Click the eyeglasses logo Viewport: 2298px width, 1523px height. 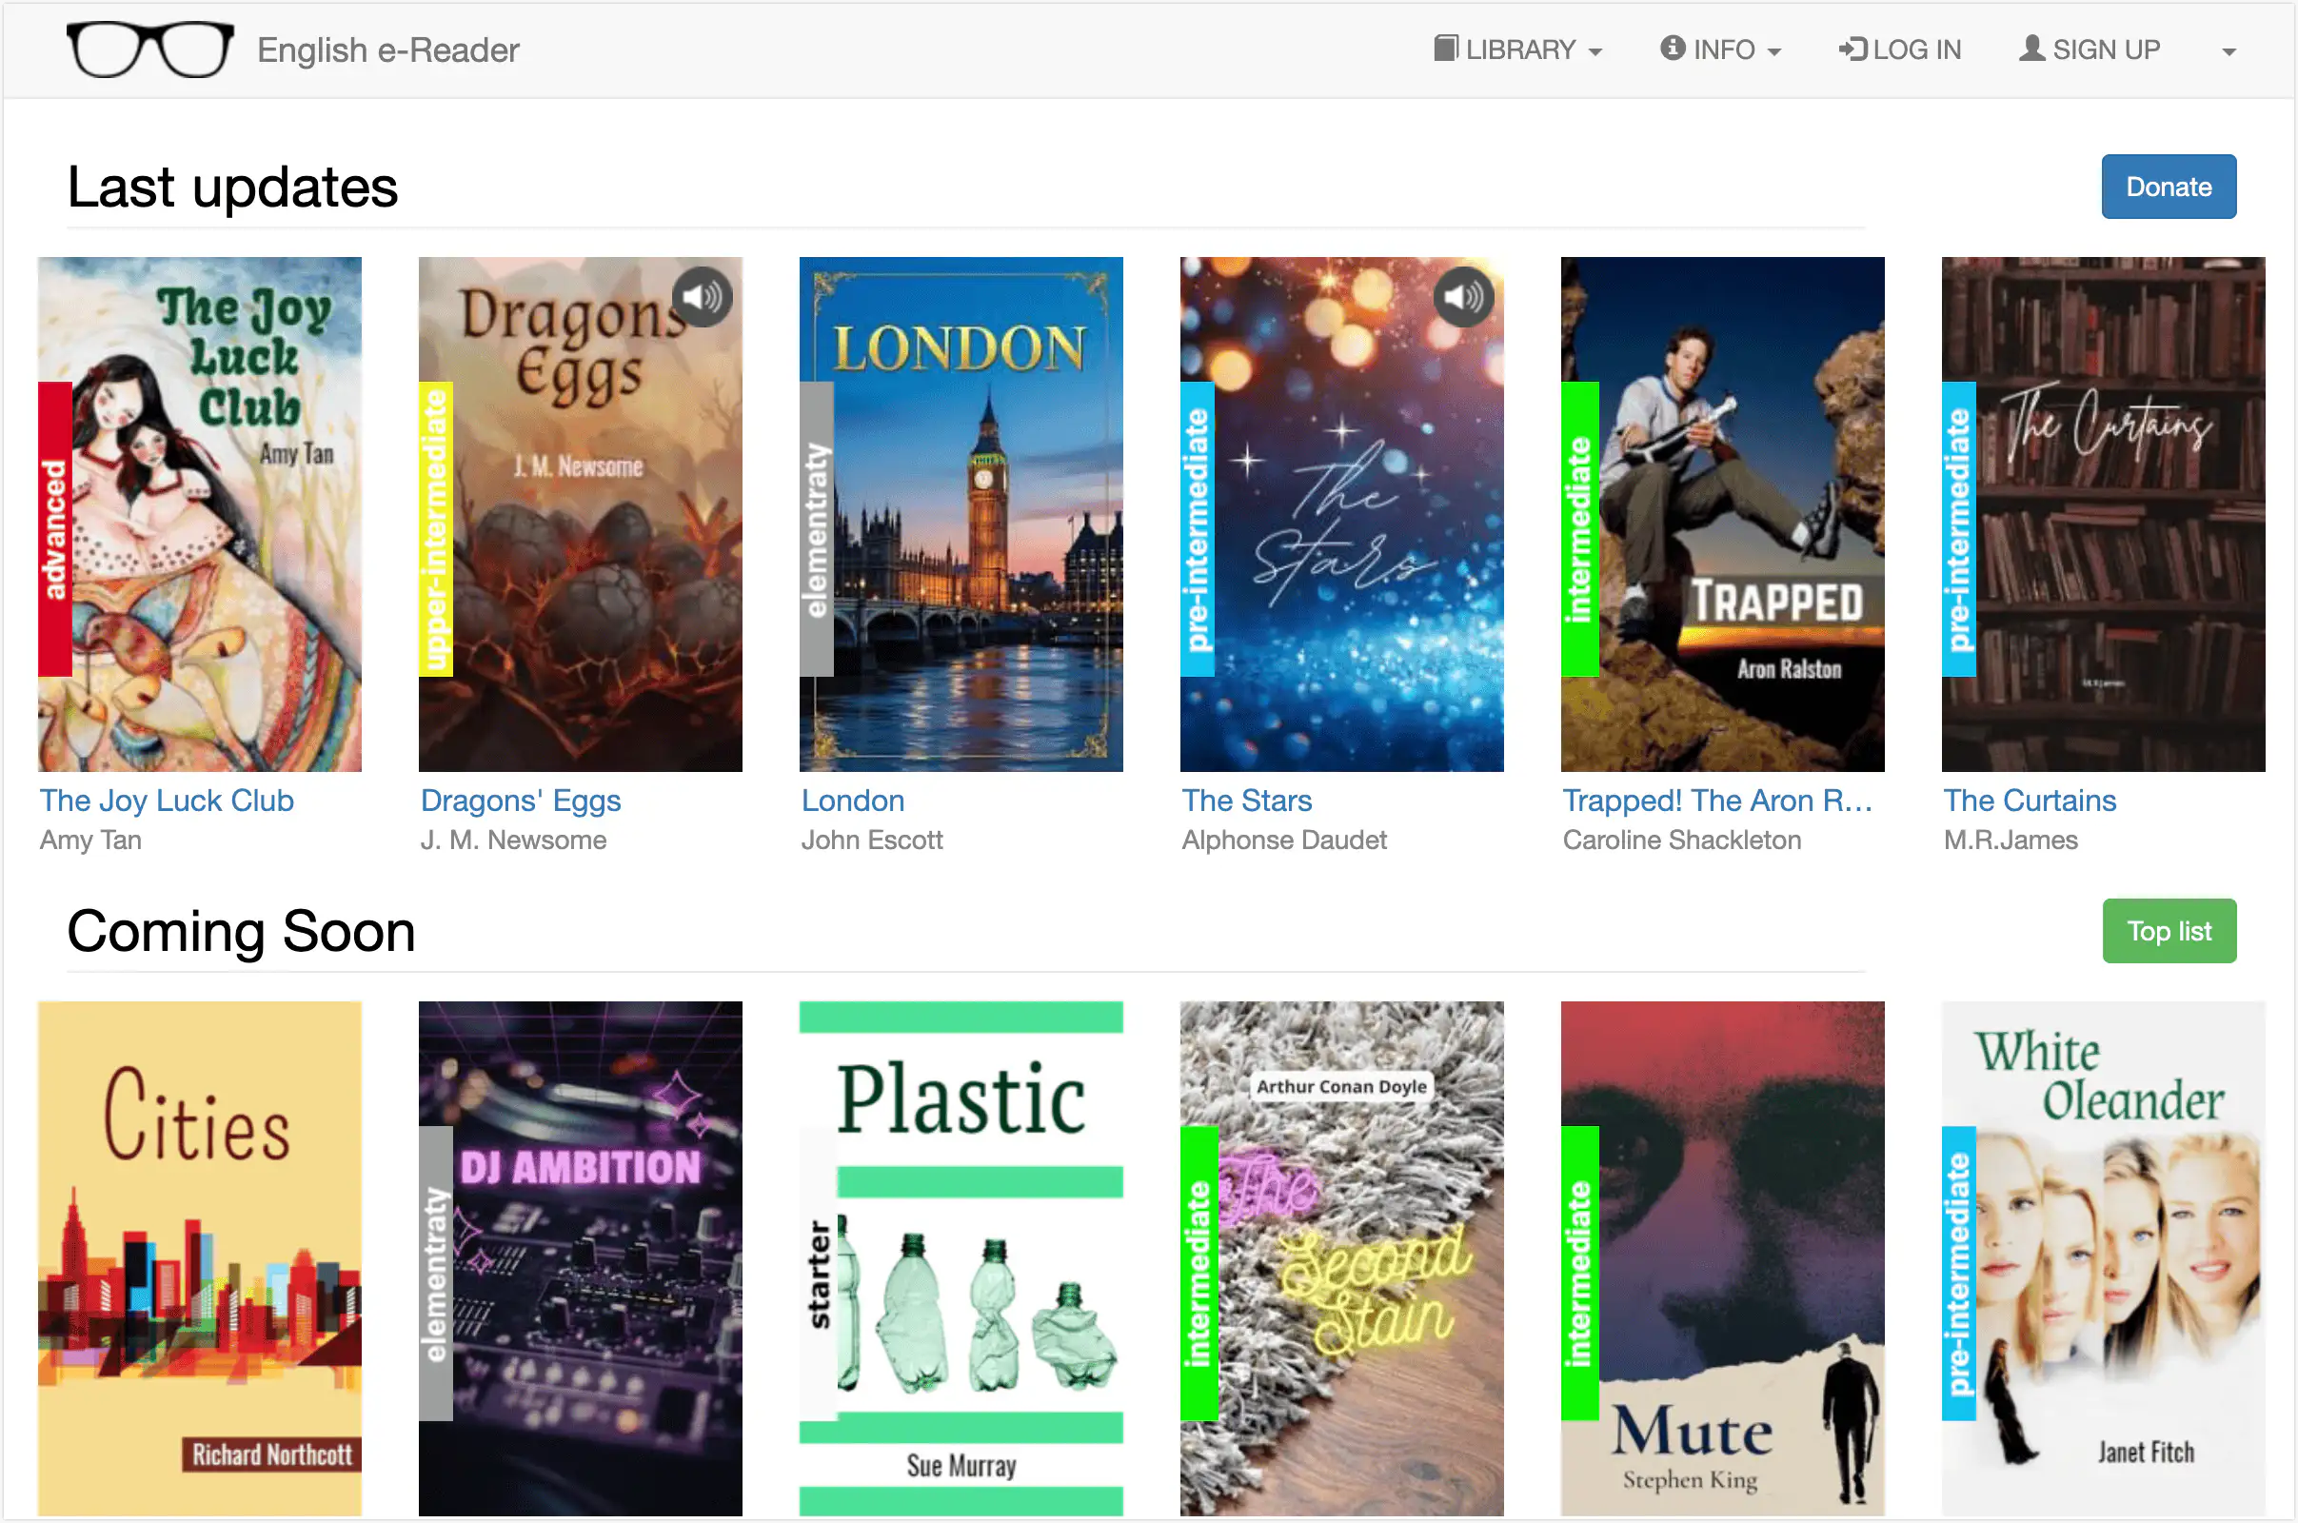click(x=149, y=49)
